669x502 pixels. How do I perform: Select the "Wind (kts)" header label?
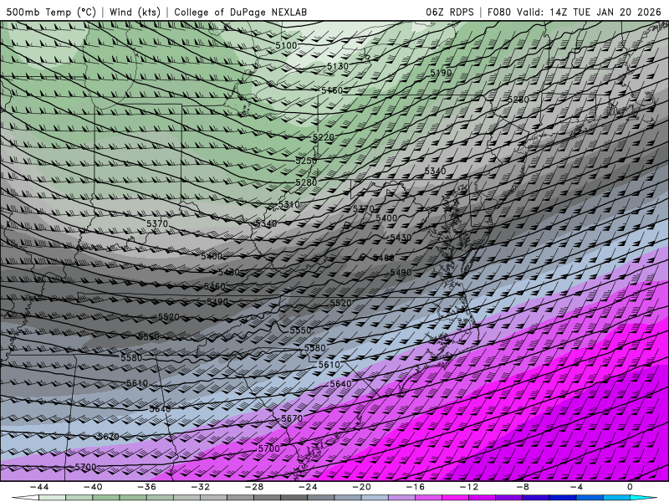[x=135, y=12]
